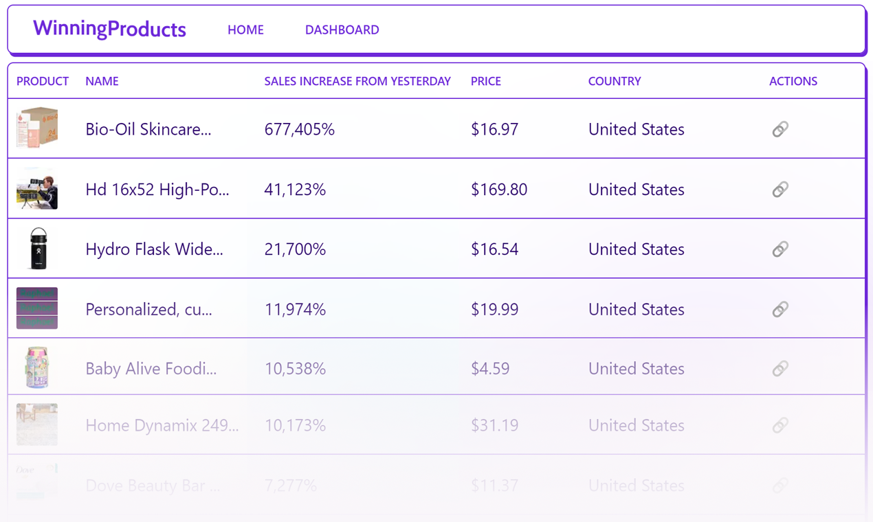Go to the HOME page

(245, 30)
